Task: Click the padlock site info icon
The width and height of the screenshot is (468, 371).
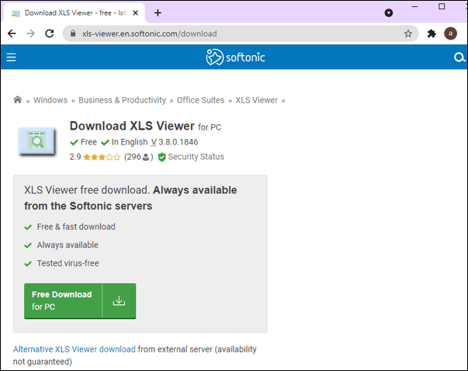Action: pos(73,33)
